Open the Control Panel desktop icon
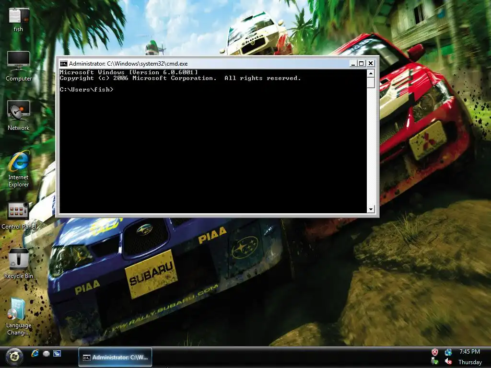This screenshot has width=491, height=368. (19, 216)
